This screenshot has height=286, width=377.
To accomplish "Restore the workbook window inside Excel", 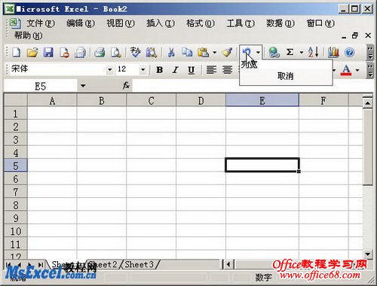I will pyautogui.click(x=354, y=35).
